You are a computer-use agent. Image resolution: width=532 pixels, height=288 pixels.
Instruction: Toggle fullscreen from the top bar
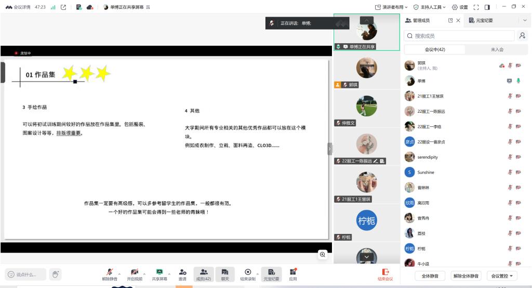click(476, 7)
